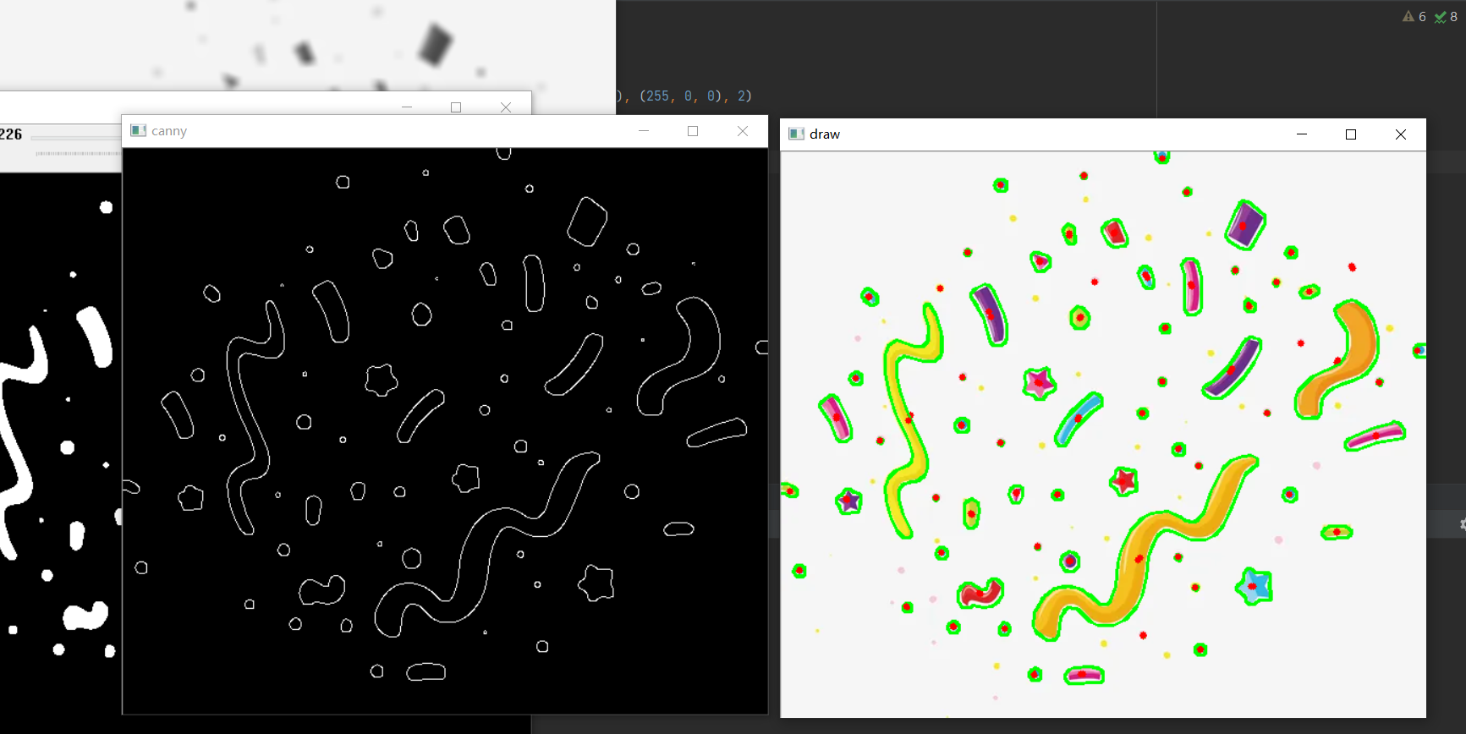The image size is (1466, 734).
Task: Open the warnings indicator showing 6
Action: [1414, 17]
